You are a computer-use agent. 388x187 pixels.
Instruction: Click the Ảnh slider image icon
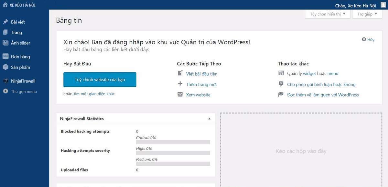pos(5,43)
